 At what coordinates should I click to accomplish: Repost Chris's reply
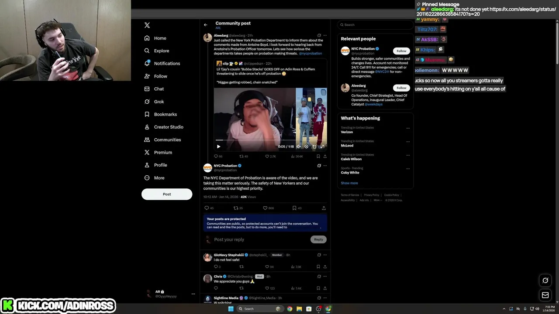tap(241, 288)
